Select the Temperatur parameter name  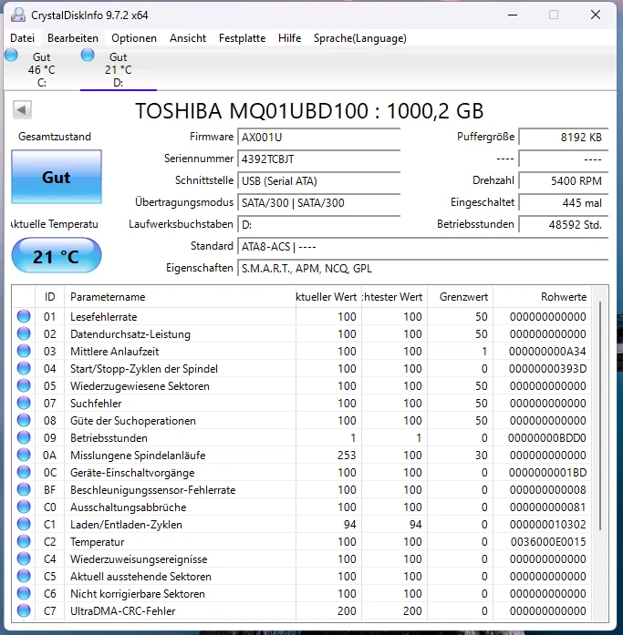pyautogui.click(x=98, y=542)
